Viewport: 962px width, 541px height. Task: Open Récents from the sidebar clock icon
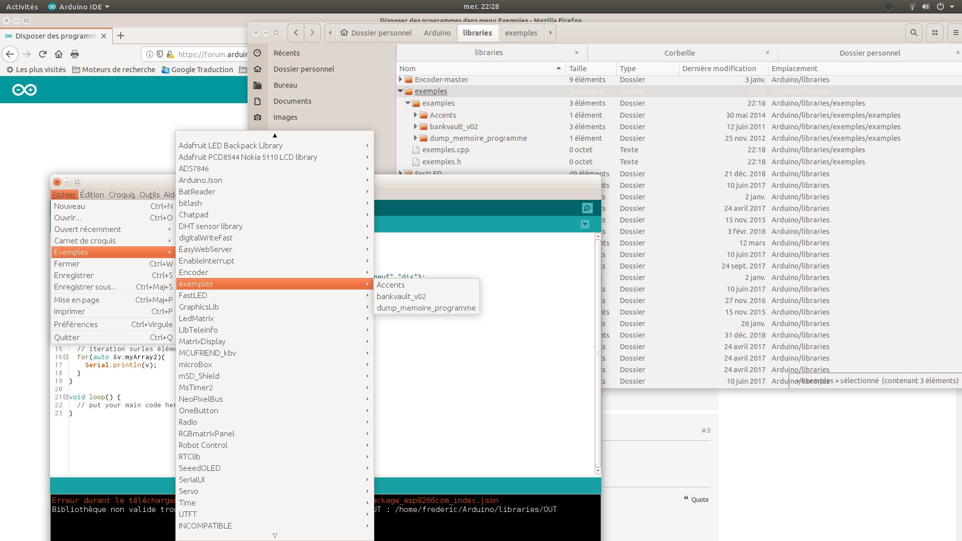pos(258,53)
